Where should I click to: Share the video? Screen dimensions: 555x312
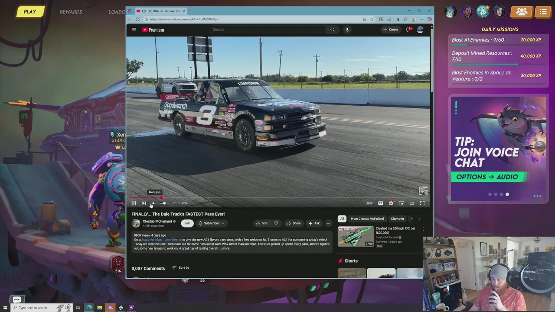click(x=294, y=223)
